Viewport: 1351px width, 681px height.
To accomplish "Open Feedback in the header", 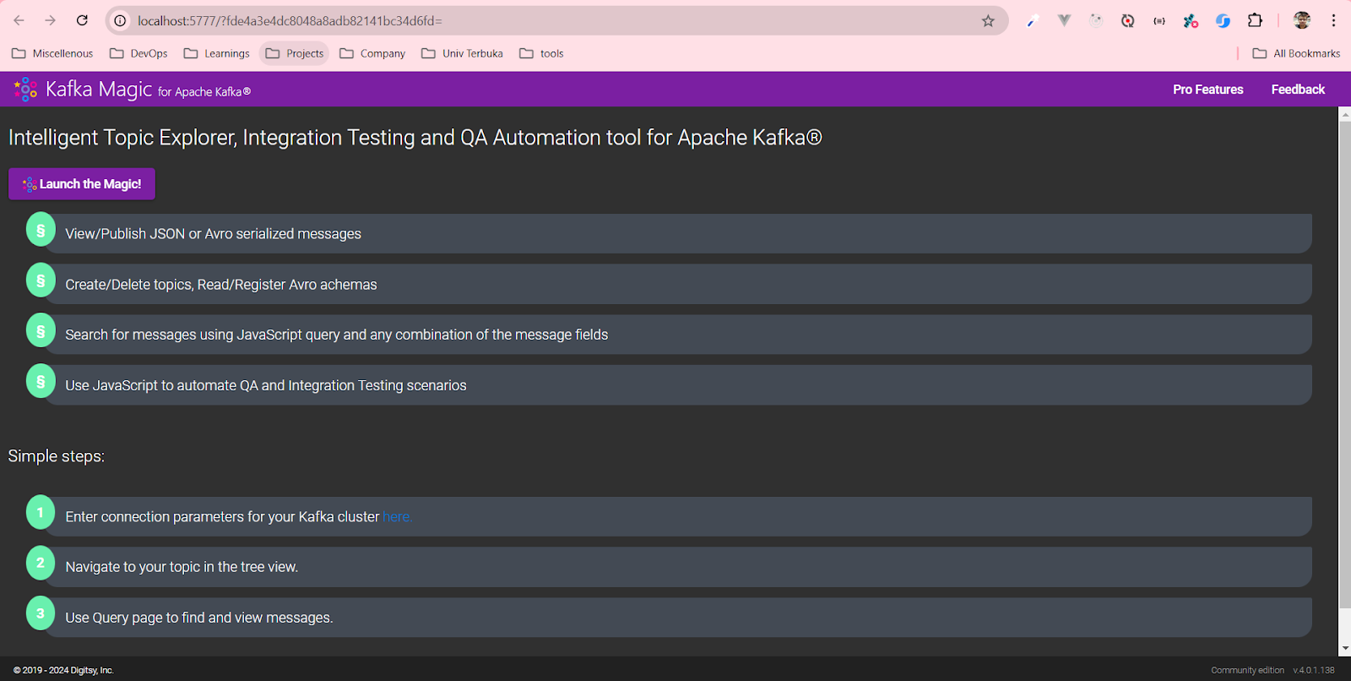I will point(1298,90).
